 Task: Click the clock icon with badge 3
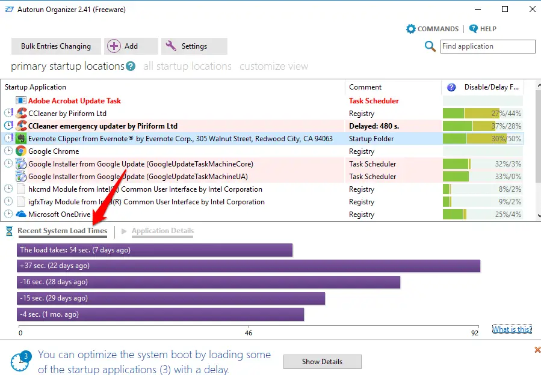coord(20,361)
